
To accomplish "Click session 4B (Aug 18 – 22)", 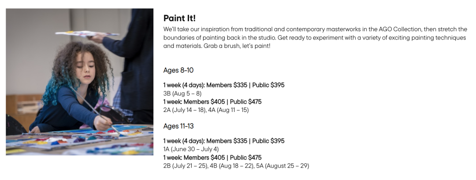I will (x=231, y=166).
